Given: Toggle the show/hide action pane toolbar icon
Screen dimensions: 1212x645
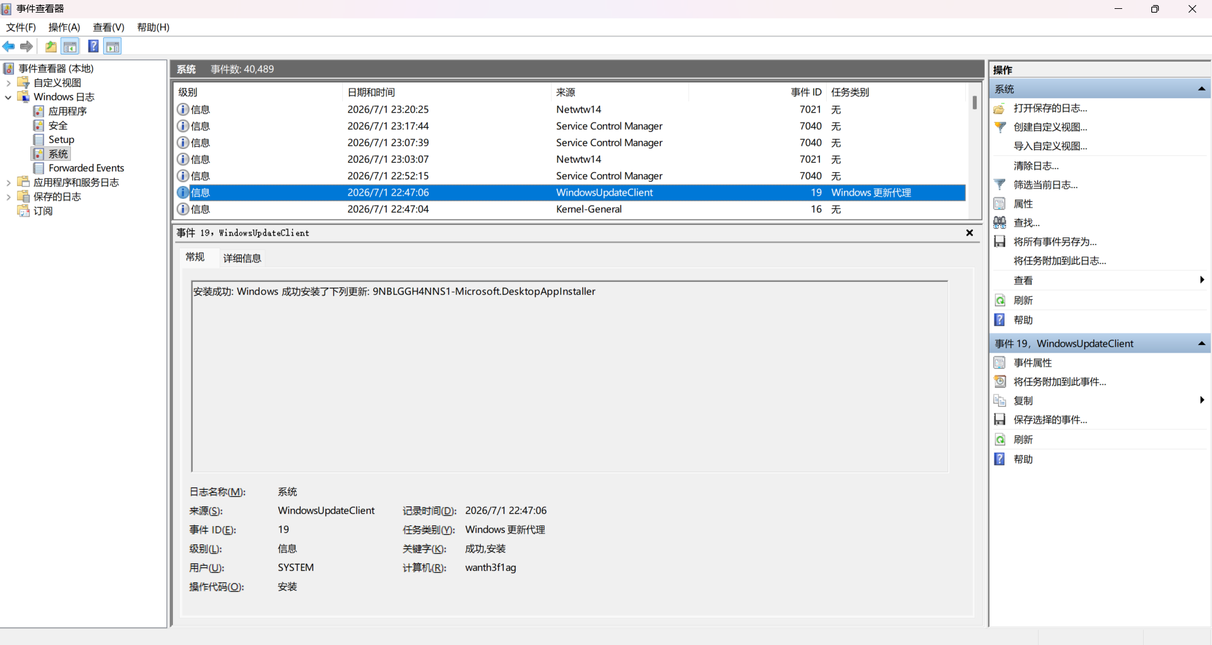Looking at the screenshot, I should (x=113, y=46).
